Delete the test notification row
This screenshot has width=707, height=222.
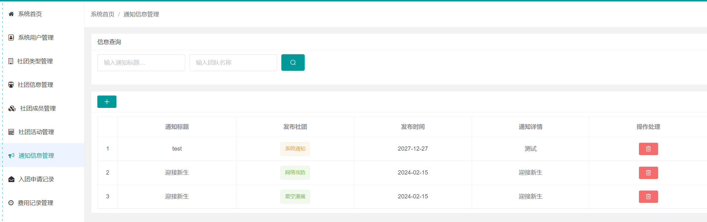click(648, 149)
